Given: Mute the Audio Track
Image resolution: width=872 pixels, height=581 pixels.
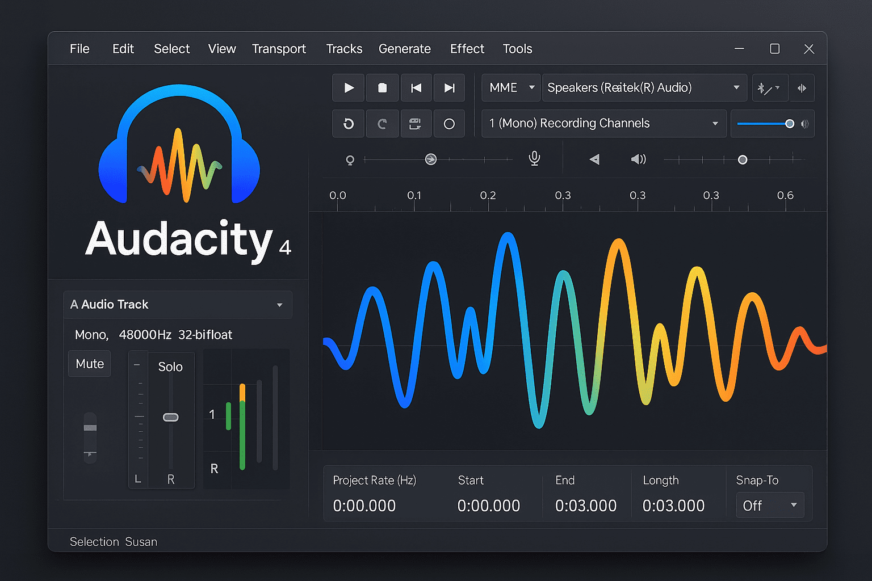Looking at the screenshot, I should pos(90,364).
